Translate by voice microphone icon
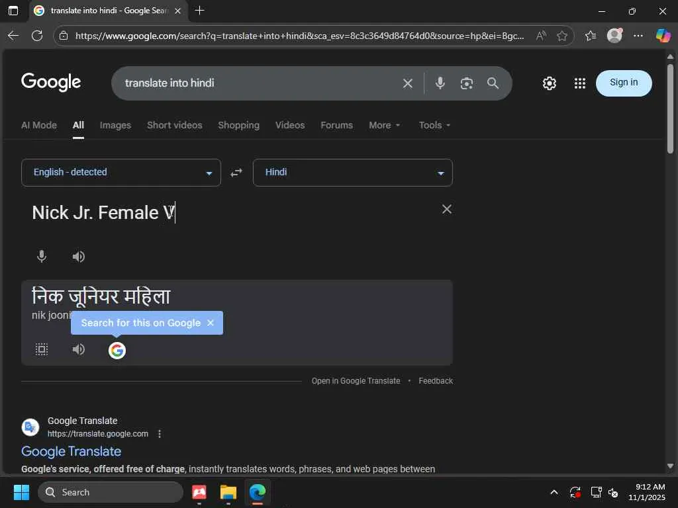This screenshot has height=508, width=678. (42, 256)
